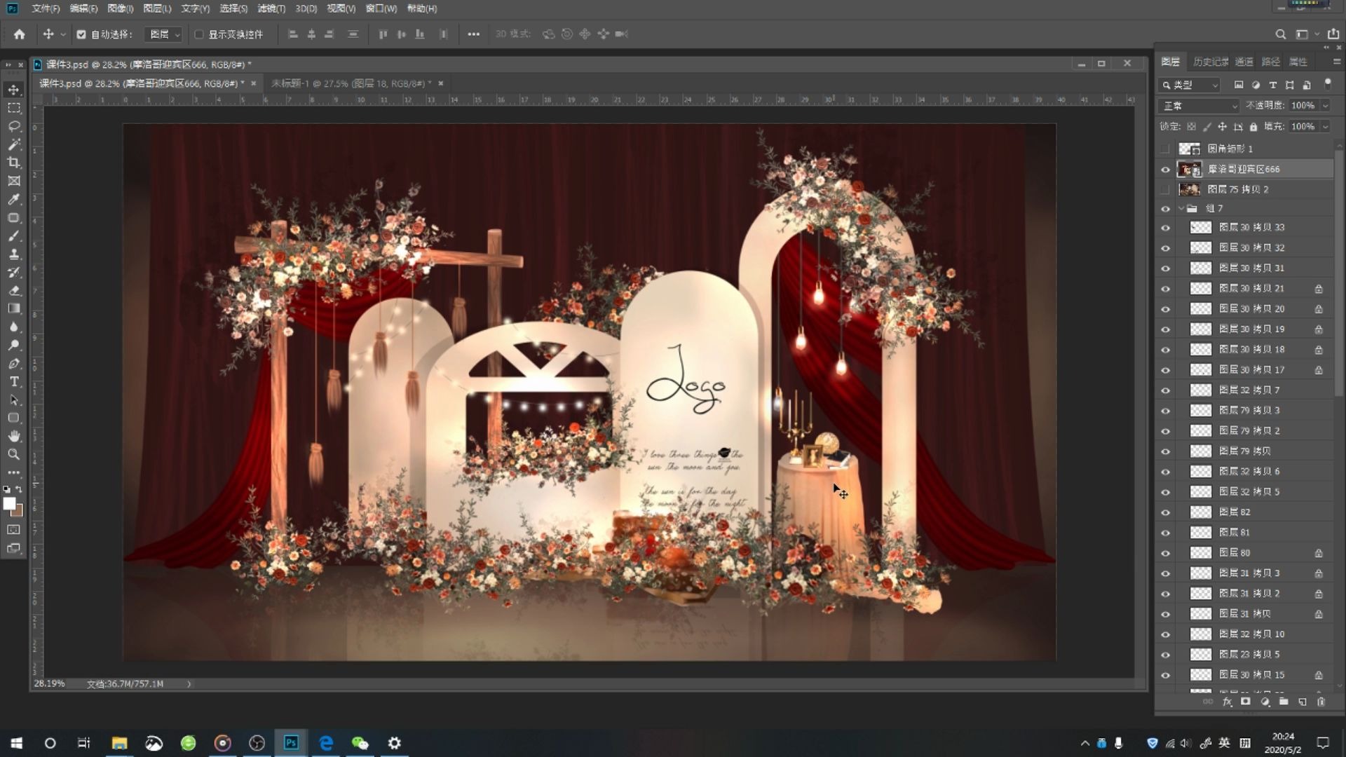Open Layers panel menu icon
Screen dimensions: 1346x757
(x=1336, y=62)
